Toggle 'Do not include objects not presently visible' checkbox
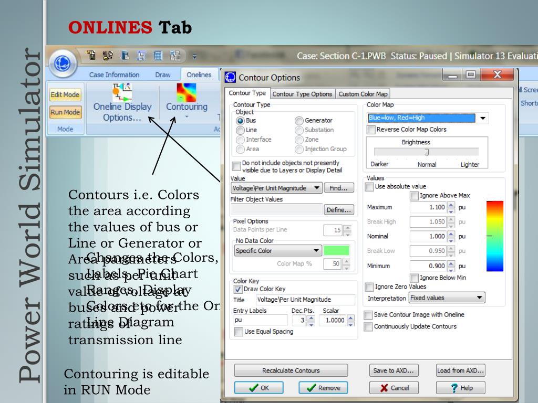The image size is (538, 403). pyautogui.click(x=236, y=166)
